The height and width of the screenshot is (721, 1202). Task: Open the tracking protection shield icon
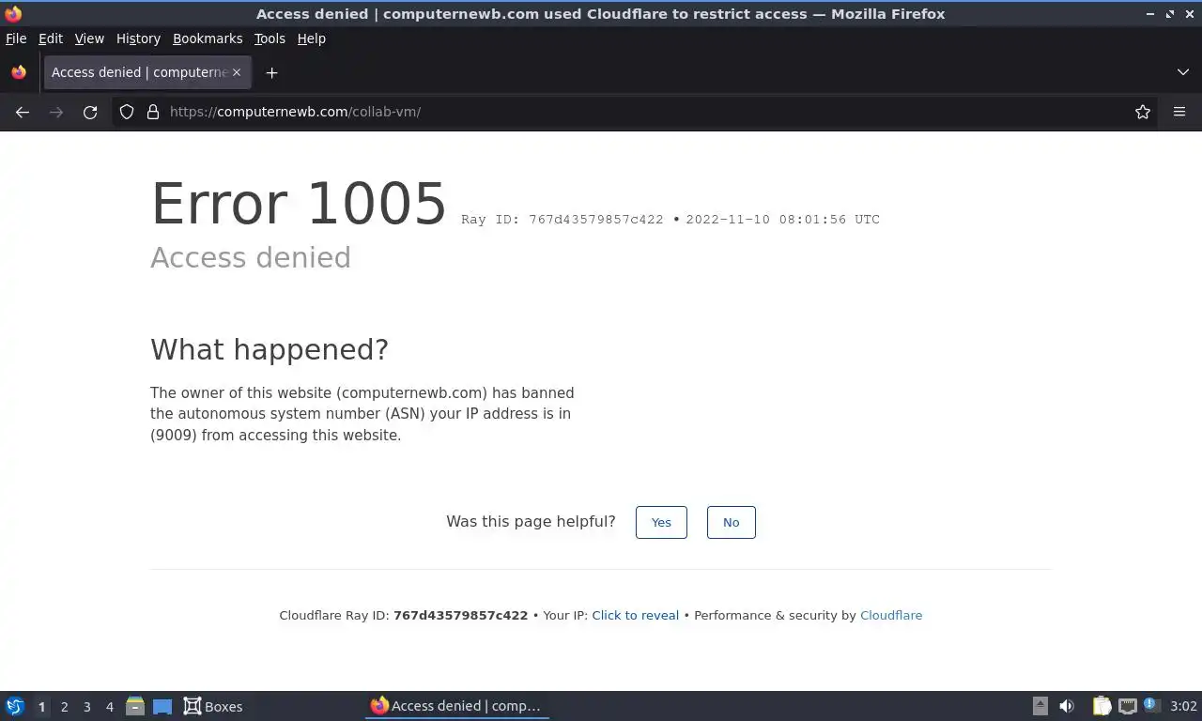click(127, 112)
